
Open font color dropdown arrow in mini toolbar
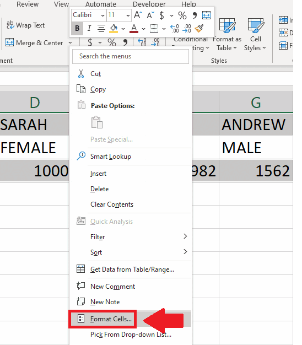pyautogui.click(x=143, y=29)
